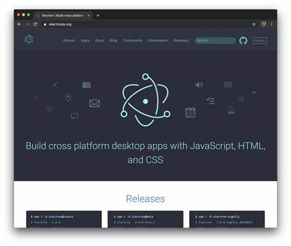The height and width of the screenshot is (246, 291).
Task: Open the Governance nav link
Action: [158, 40]
